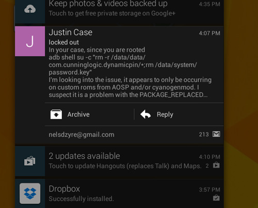Viewport: 258px width, 208px height.
Task: Open the Dropbox app icon
Action: pyautogui.click(x=30, y=194)
